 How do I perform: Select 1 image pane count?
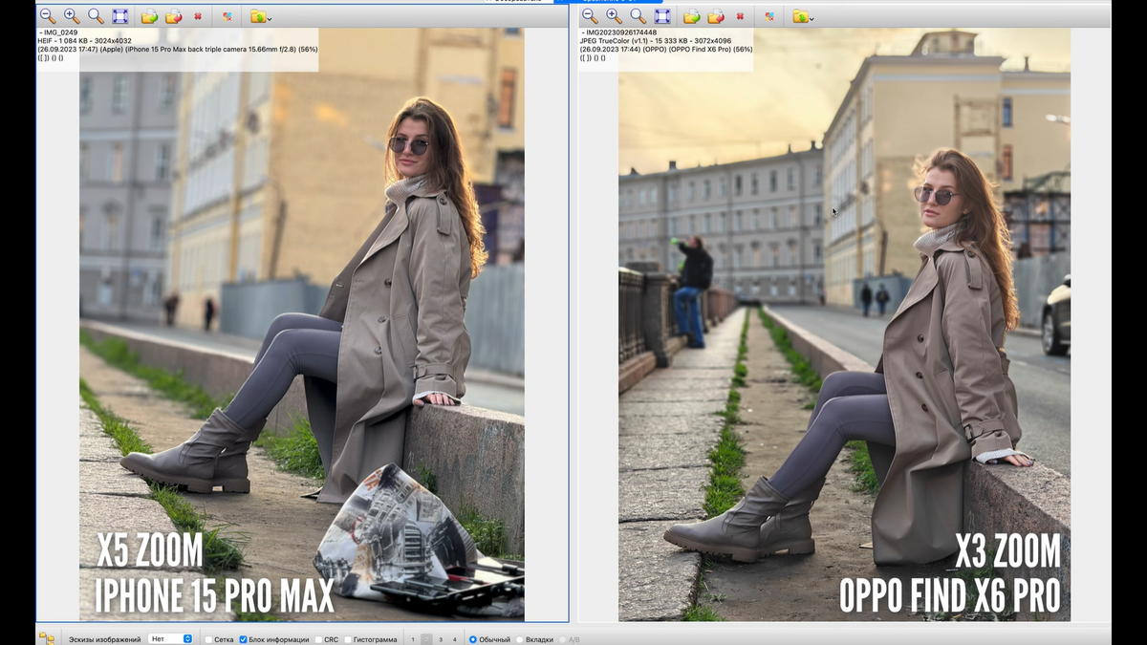(413, 638)
